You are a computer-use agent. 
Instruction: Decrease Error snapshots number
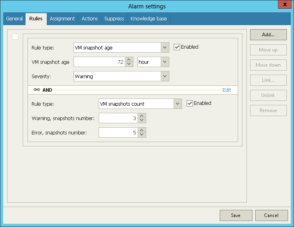click(x=141, y=135)
